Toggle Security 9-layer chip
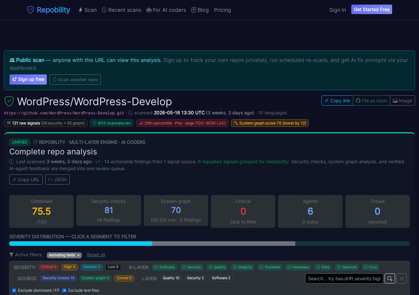Image resolution: width=419 pixels, height=295 pixels. click(192, 267)
